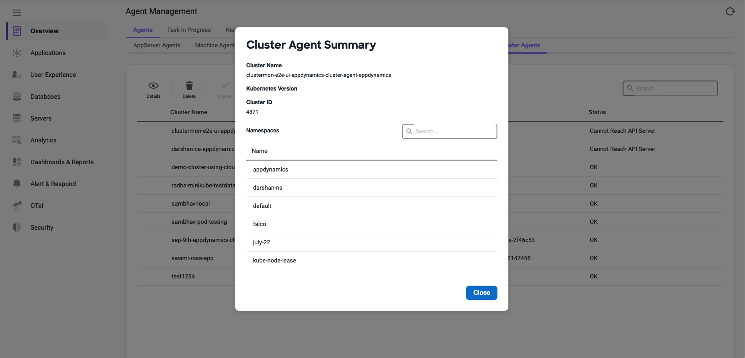Viewport: 745px width, 358px height.
Task: Open Applications in the sidebar
Action: coord(48,53)
